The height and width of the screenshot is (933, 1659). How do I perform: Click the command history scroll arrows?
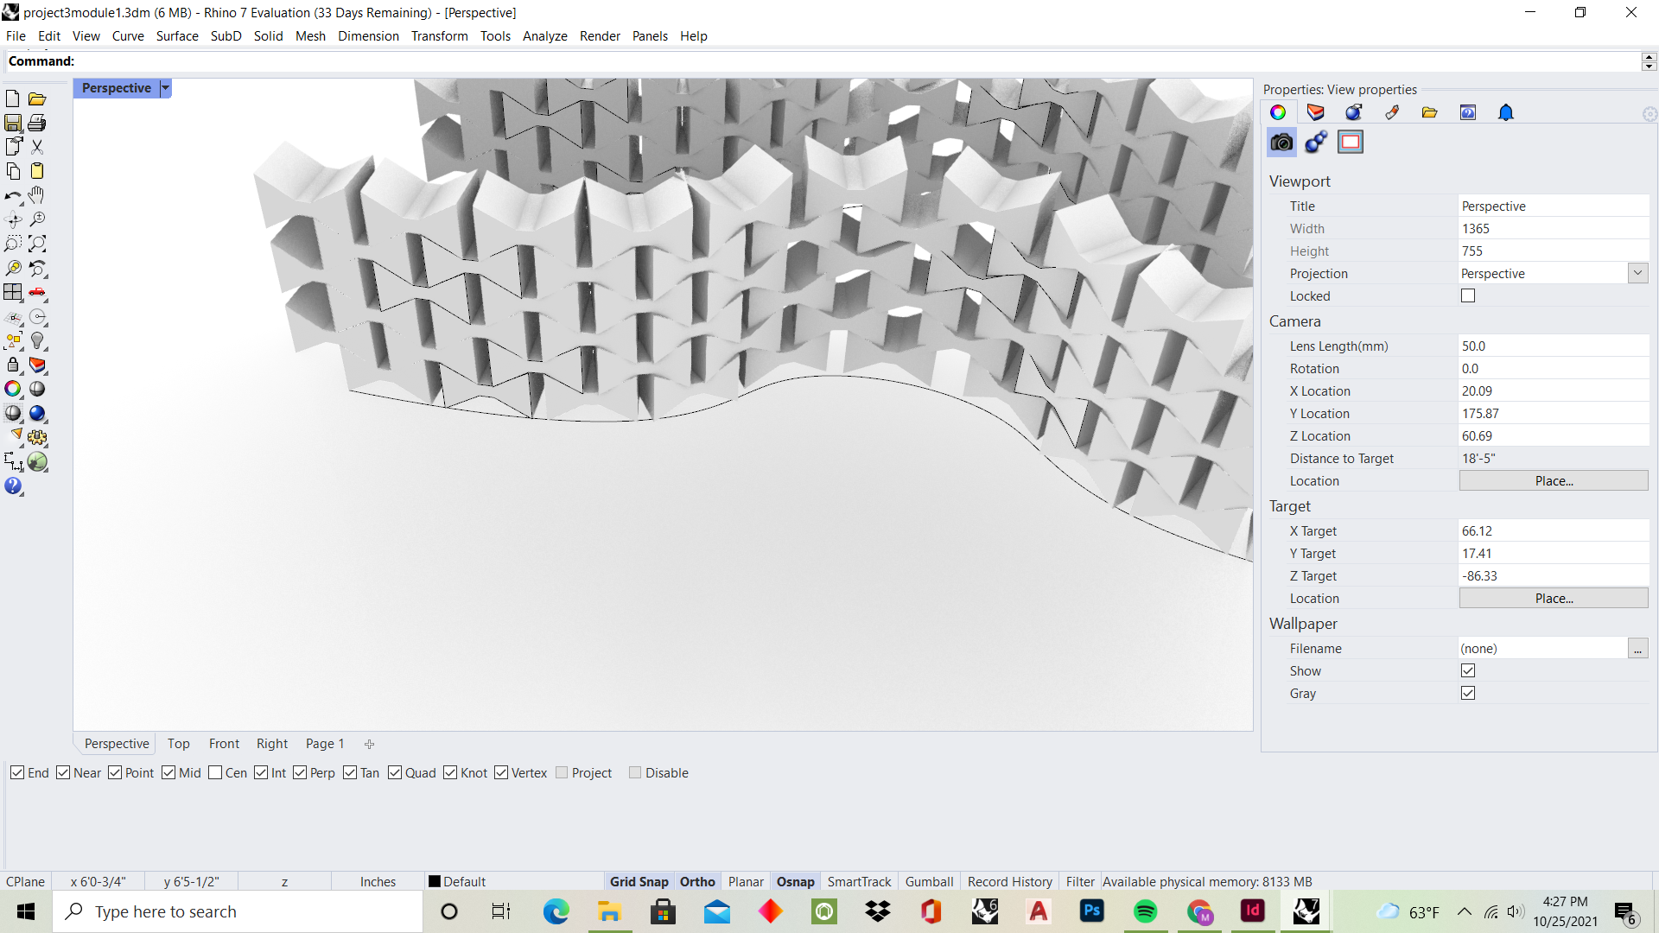tap(1649, 61)
